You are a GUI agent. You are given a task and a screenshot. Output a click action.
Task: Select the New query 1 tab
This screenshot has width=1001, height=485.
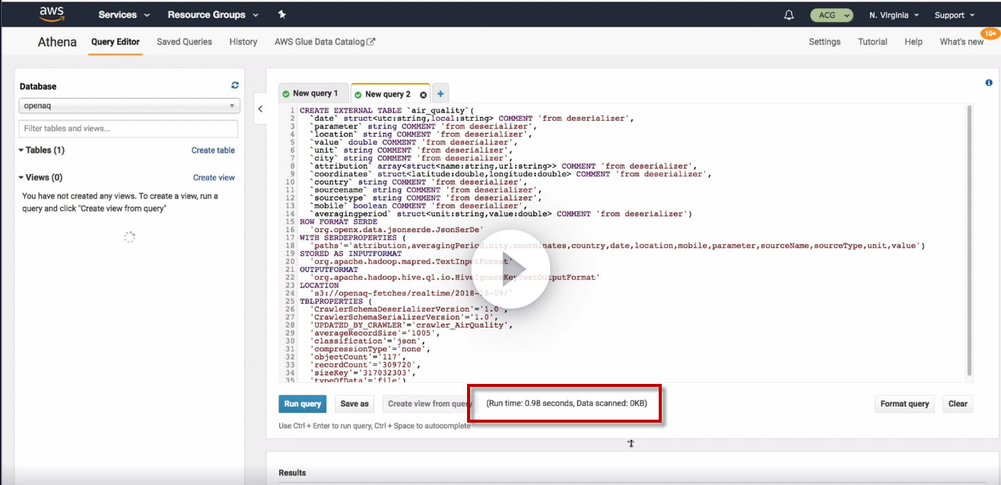tap(313, 94)
